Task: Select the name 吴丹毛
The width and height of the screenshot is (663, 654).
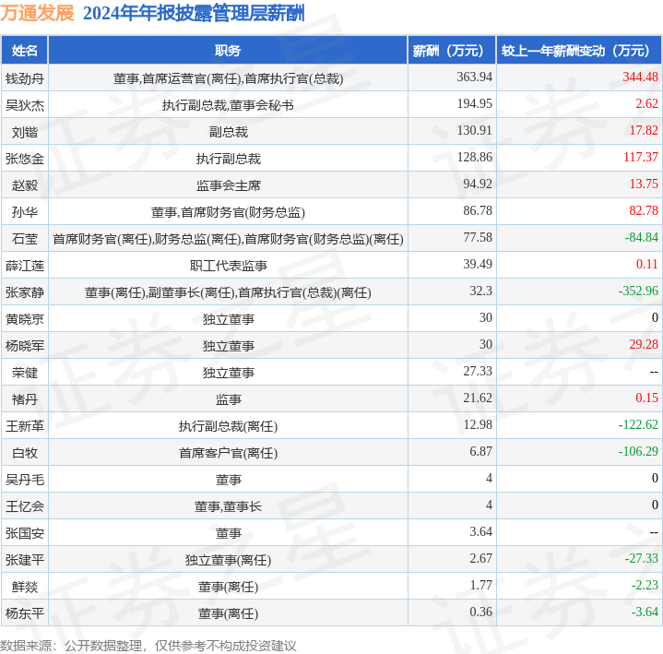Action: (25, 480)
